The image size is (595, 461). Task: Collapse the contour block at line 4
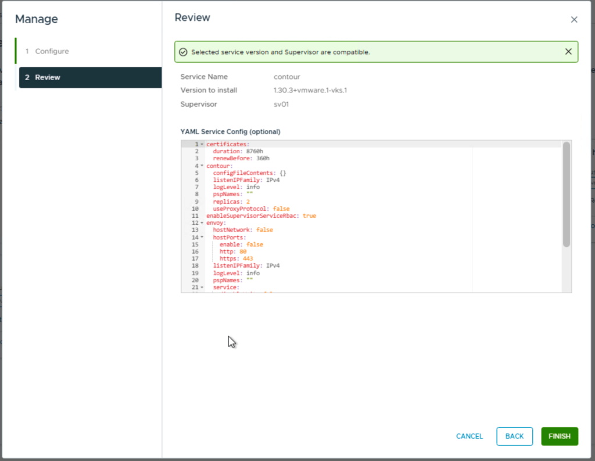[202, 166]
